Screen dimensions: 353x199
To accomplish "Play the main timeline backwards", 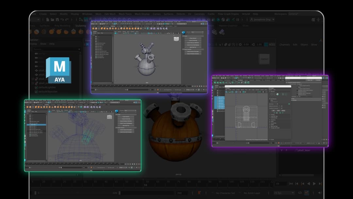I will [309, 184].
